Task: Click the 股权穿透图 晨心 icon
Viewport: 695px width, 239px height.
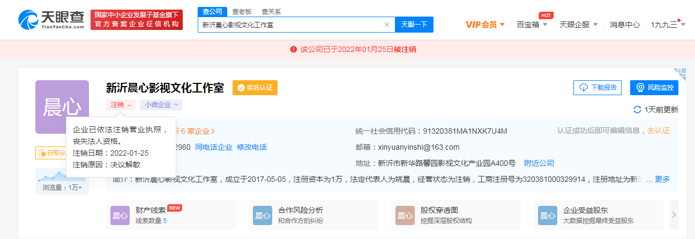Action: pos(405,215)
